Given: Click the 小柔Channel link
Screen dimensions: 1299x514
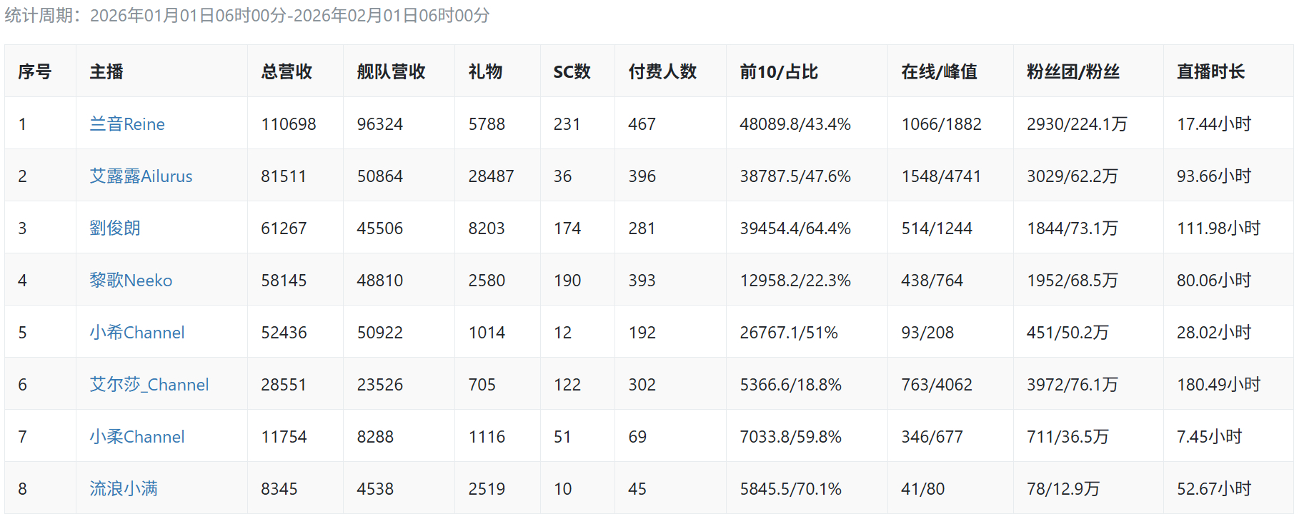Looking at the screenshot, I should click(137, 437).
